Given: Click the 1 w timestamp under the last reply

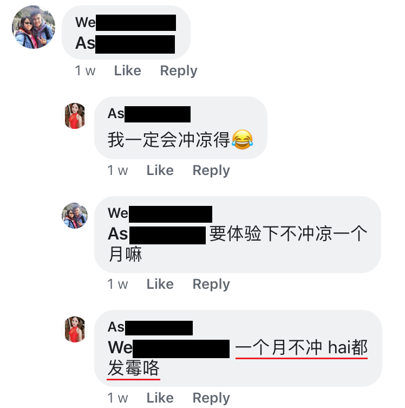Looking at the screenshot, I should pyautogui.click(x=117, y=398).
